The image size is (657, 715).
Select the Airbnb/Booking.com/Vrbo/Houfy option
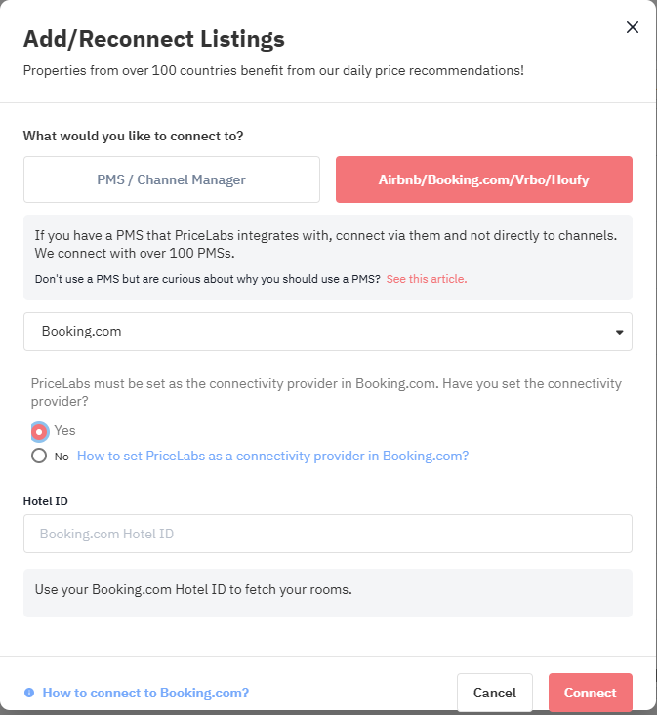point(484,179)
